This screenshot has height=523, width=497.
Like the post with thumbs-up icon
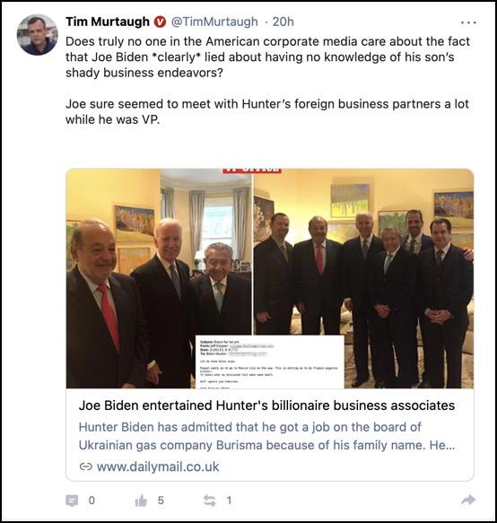click(141, 501)
